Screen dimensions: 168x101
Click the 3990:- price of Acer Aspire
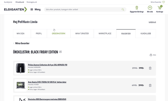pyautogui.click(x=141, y=85)
